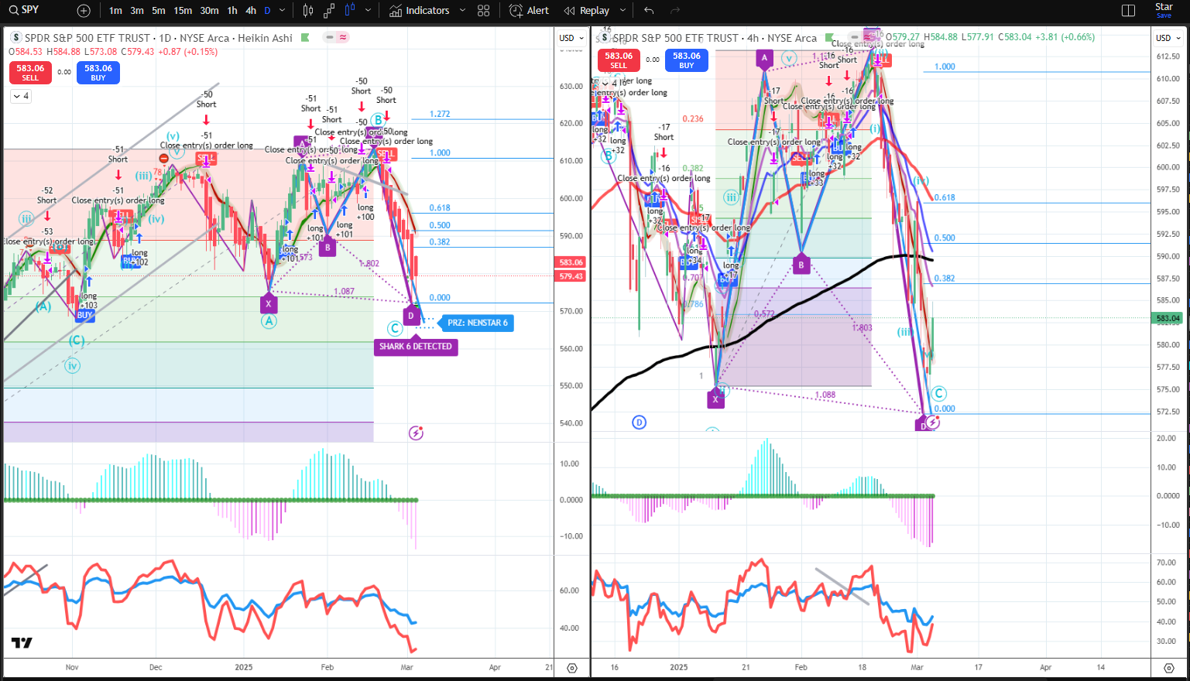Choose the Candles chart type icon
Viewport: 1190px width, 681px height.
click(x=308, y=11)
